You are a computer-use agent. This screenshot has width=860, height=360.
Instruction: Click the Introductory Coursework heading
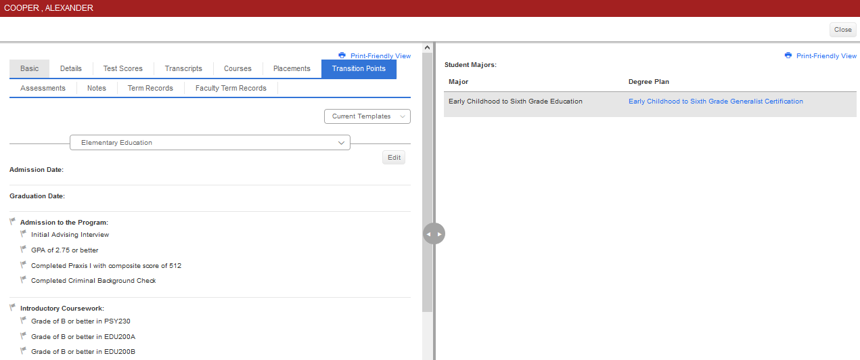click(x=62, y=309)
